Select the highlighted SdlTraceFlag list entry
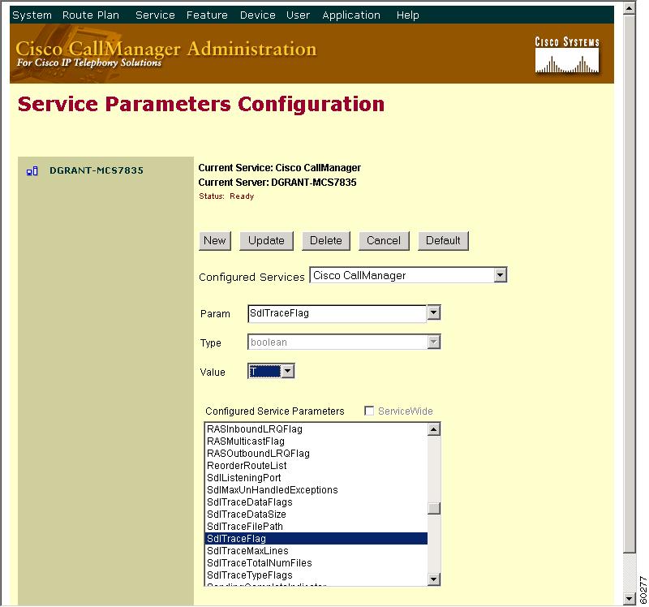Viewport: 649px width, 607px height. point(316,539)
